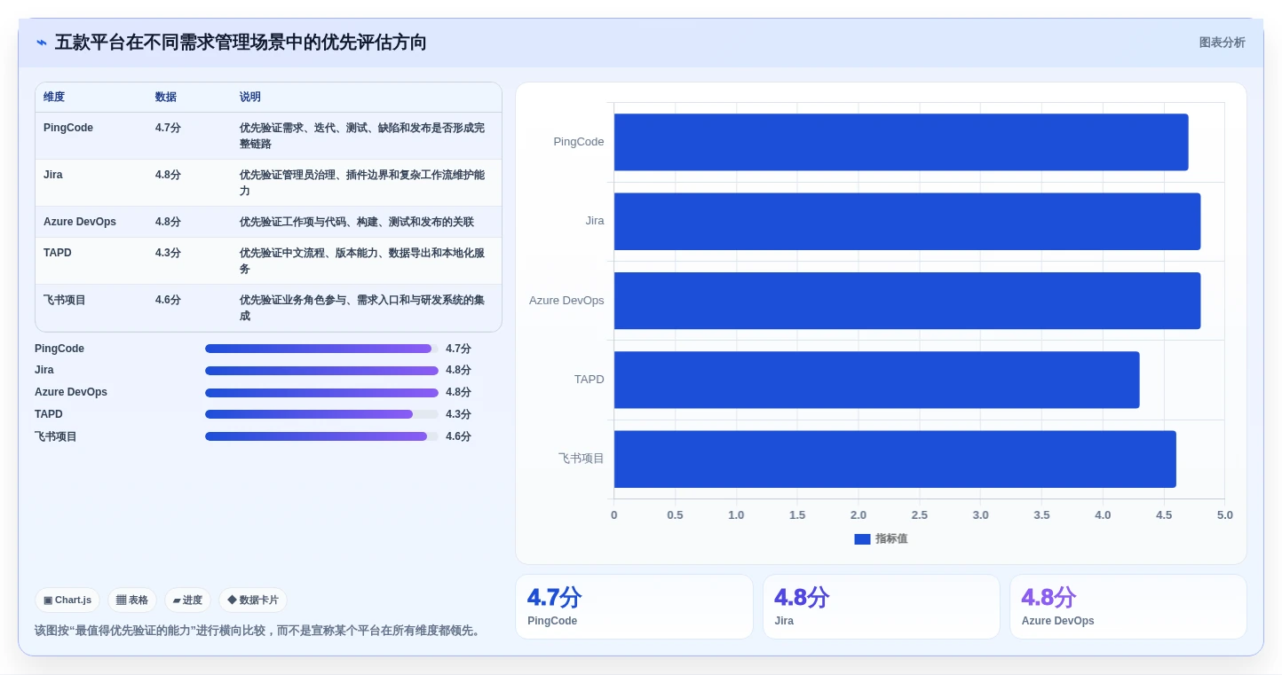Click the PingCode progress bar
The height and width of the screenshot is (675, 1282).
pos(321,349)
